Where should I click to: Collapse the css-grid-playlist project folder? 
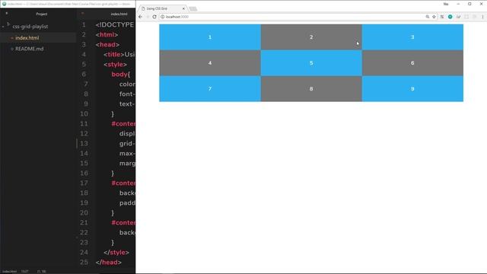tap(3, 27)
